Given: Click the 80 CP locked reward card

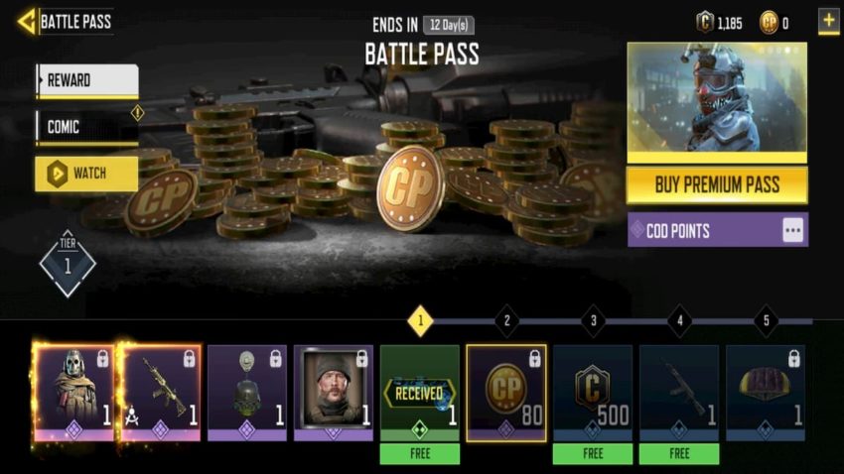Looking at the screenshot, I should coord(506,393).
